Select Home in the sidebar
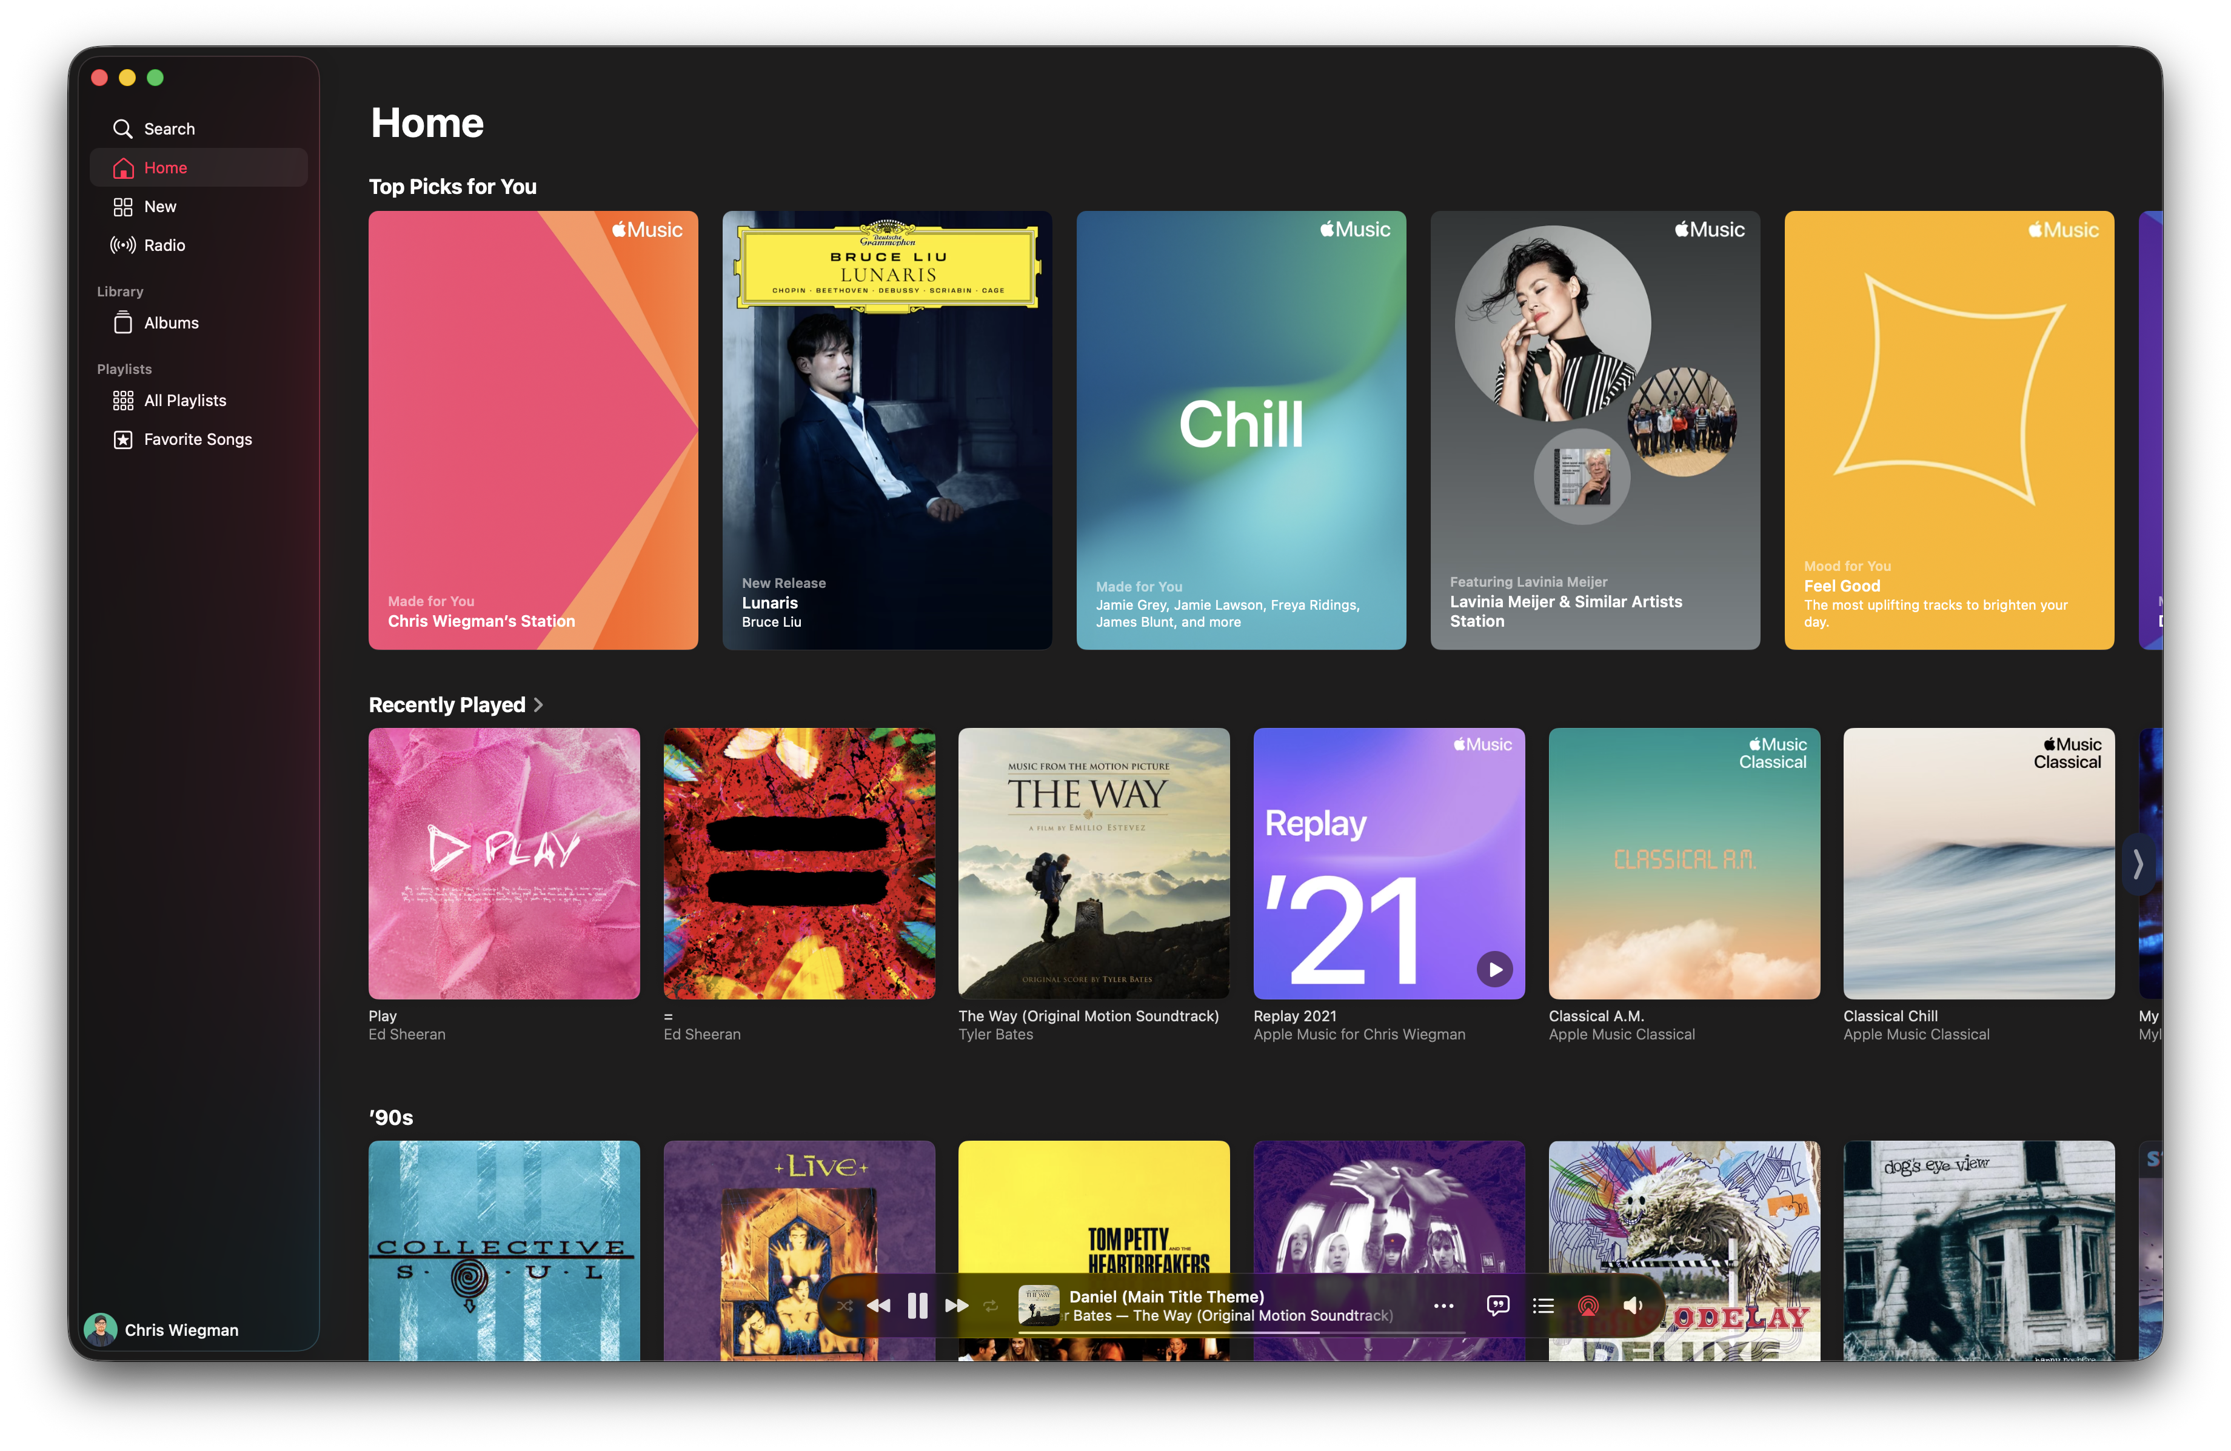The width and height of the screenshot is (2231, 1451). pos(198,167)
